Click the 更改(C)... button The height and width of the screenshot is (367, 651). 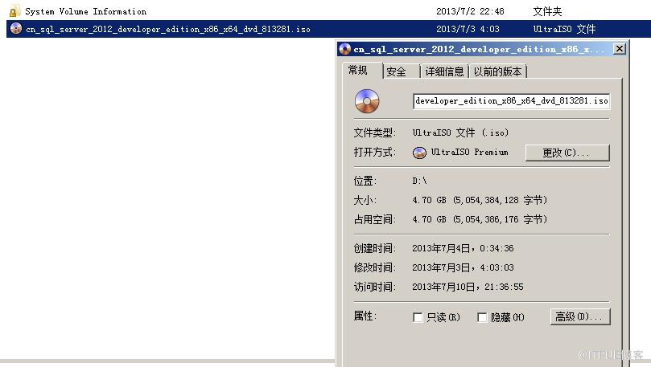pos(567,153)
